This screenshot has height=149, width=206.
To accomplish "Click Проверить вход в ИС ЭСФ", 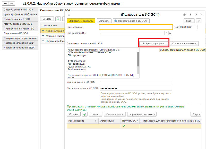I will tap(129, 21).
